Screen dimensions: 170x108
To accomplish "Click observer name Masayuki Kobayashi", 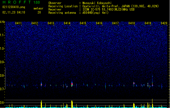I will click(97, 3).
